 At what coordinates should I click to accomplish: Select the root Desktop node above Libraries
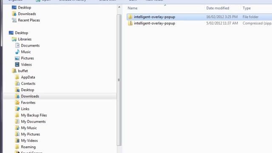click(22, 33)
